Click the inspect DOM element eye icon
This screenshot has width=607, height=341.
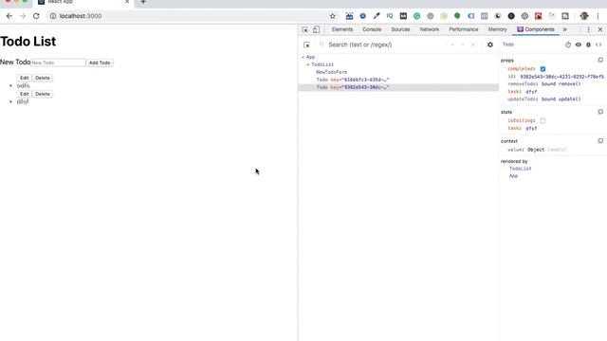[x=578, y=45]
